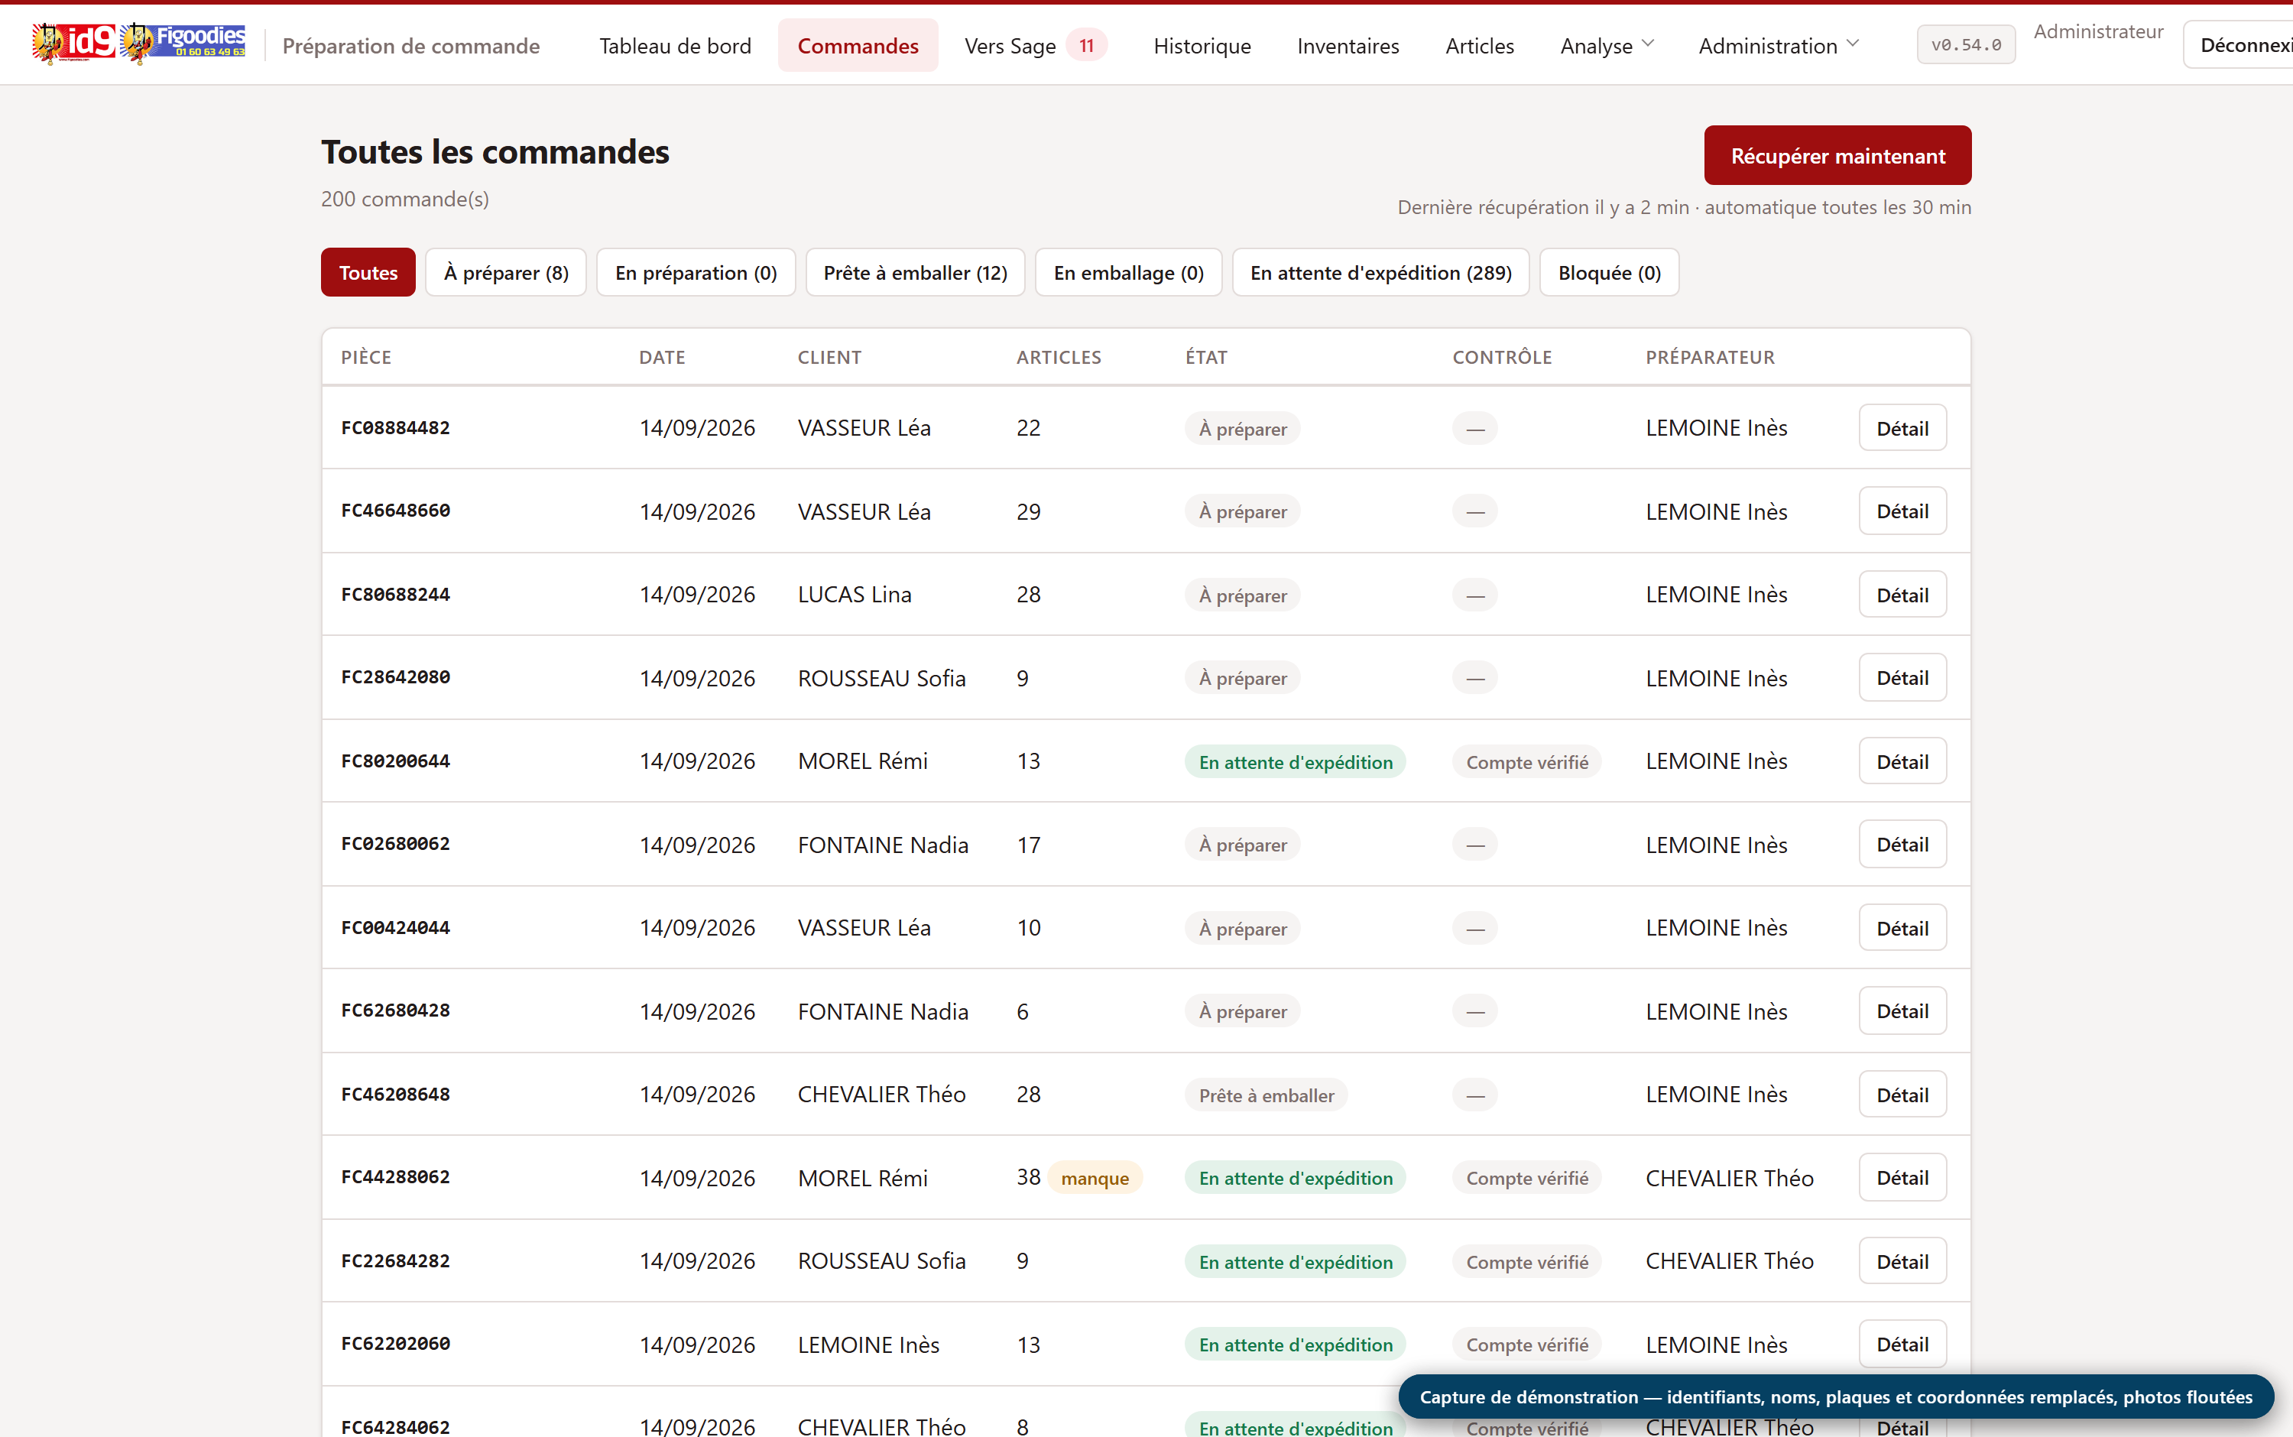
Task: Open Détail for order FC46208648
Action: tap(1902, 1095)
